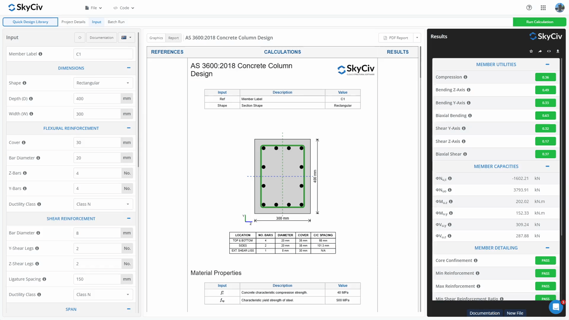Click the Ligature Spacing input field
The width and height of the screenshot is (569, 320).
point(97,279)
